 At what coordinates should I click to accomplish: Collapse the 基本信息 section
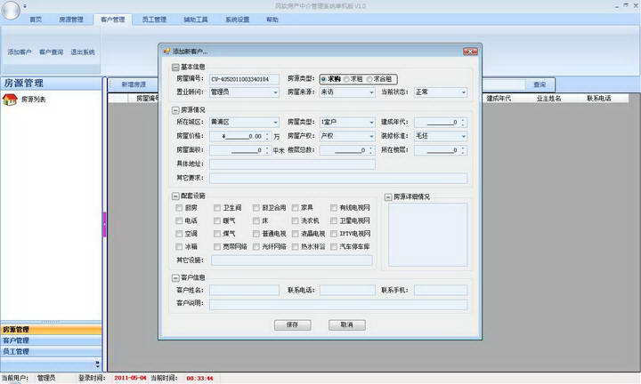[x=175, y=67]
